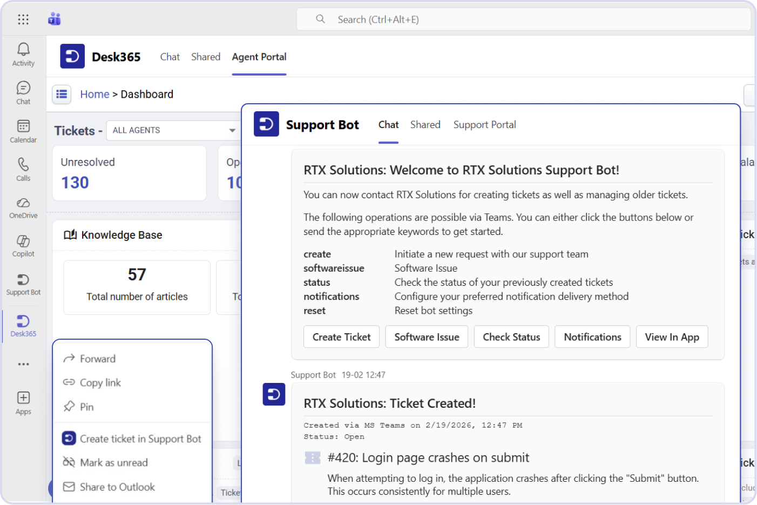757x505 pixels.
Task: Switch to Desk365 Chat tab
Action: 170,57
